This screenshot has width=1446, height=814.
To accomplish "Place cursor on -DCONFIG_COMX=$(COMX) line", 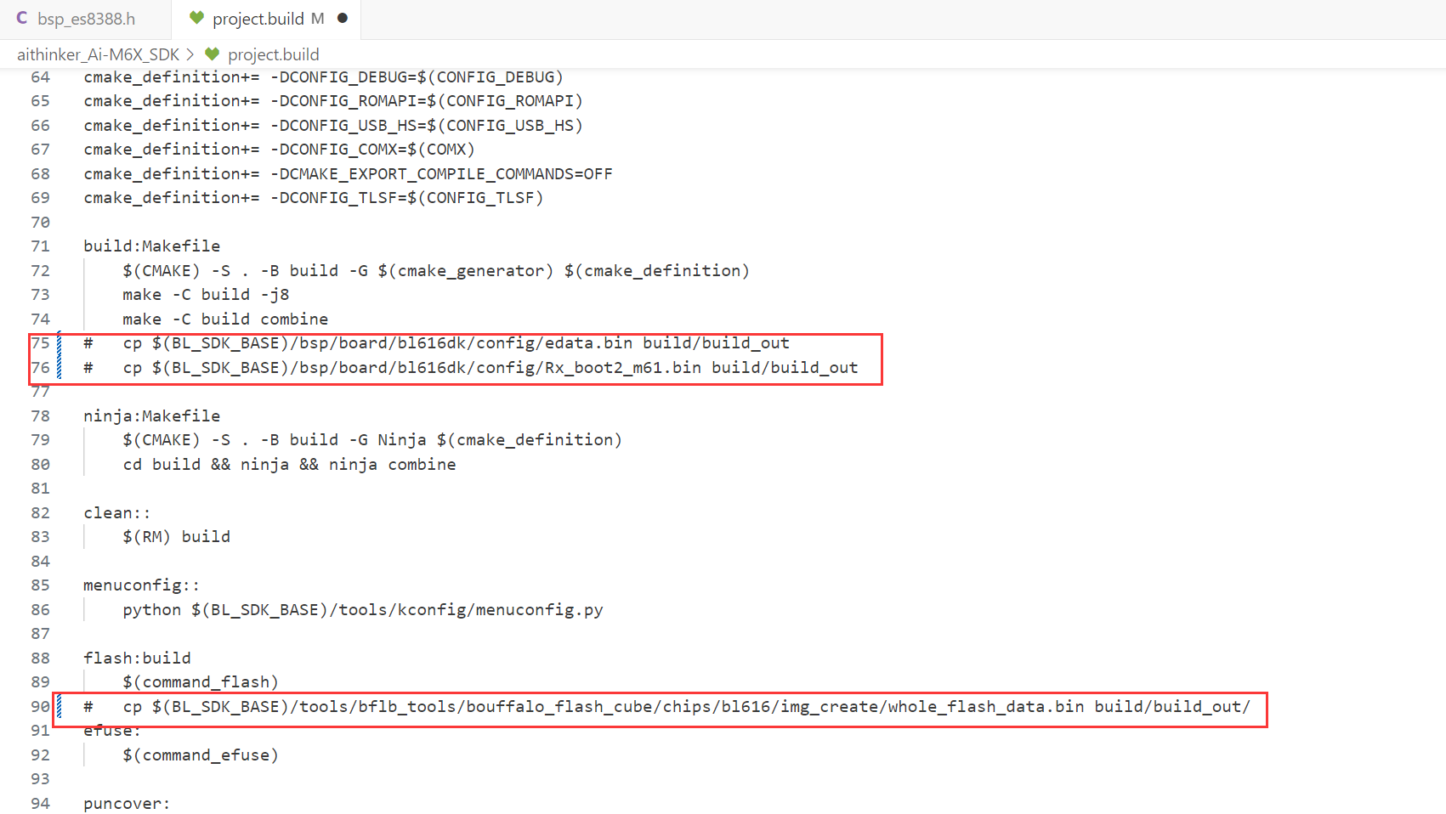I will click(x=279, y=150).
